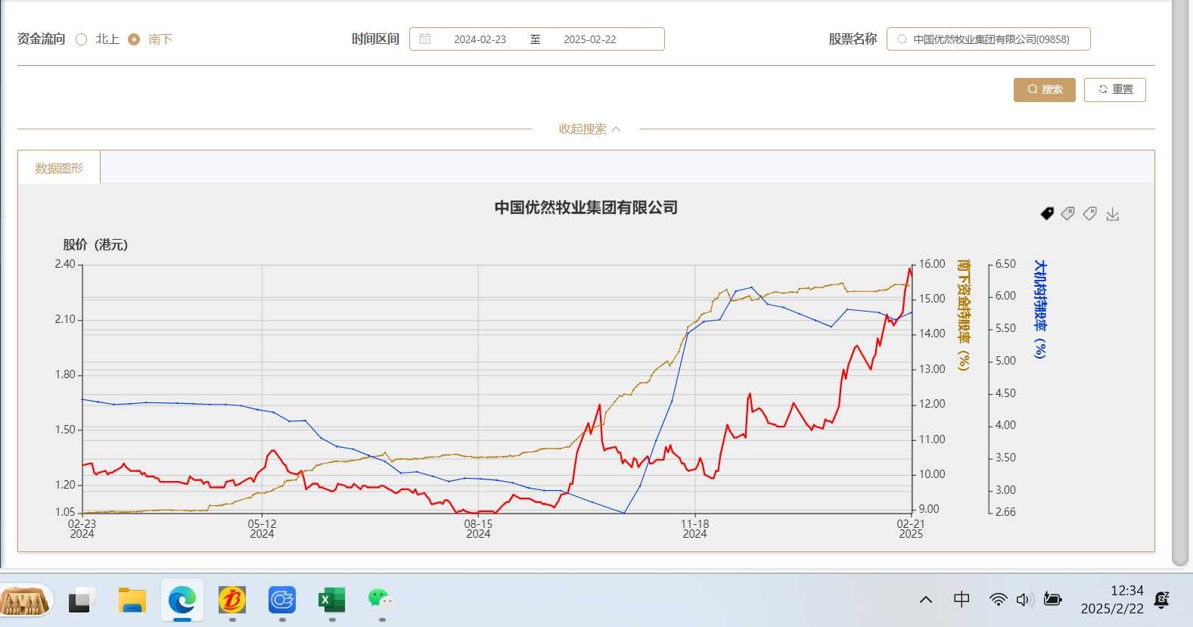The height and width of the screenshot is (627, 1193).
Task: Open WeChat from the taskbar
Action: point(381,600)
